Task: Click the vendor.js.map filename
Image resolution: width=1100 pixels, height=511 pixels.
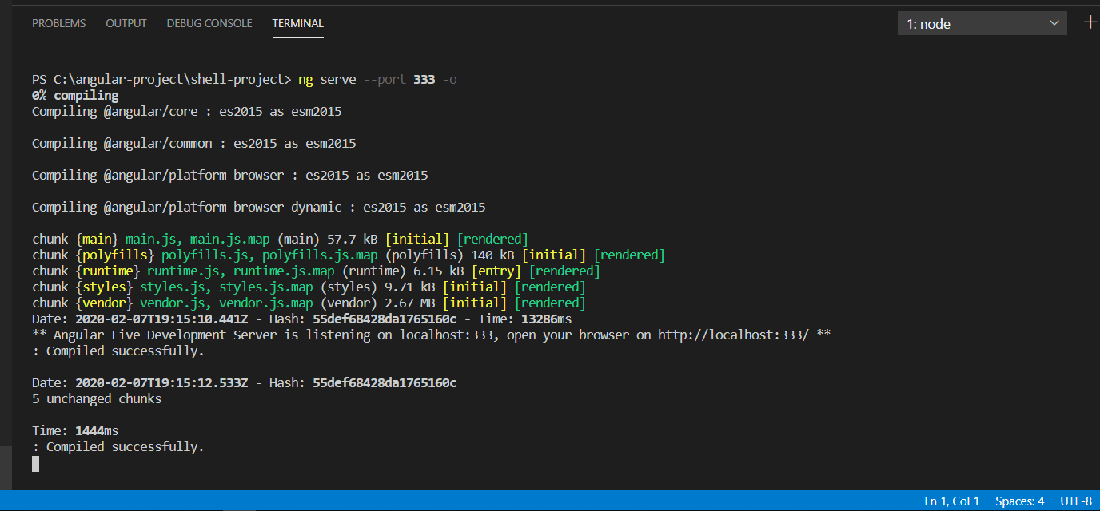Action: point(265,303)
